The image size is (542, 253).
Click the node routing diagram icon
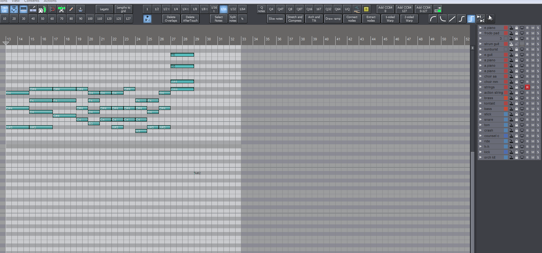click(x=14, y=9)
